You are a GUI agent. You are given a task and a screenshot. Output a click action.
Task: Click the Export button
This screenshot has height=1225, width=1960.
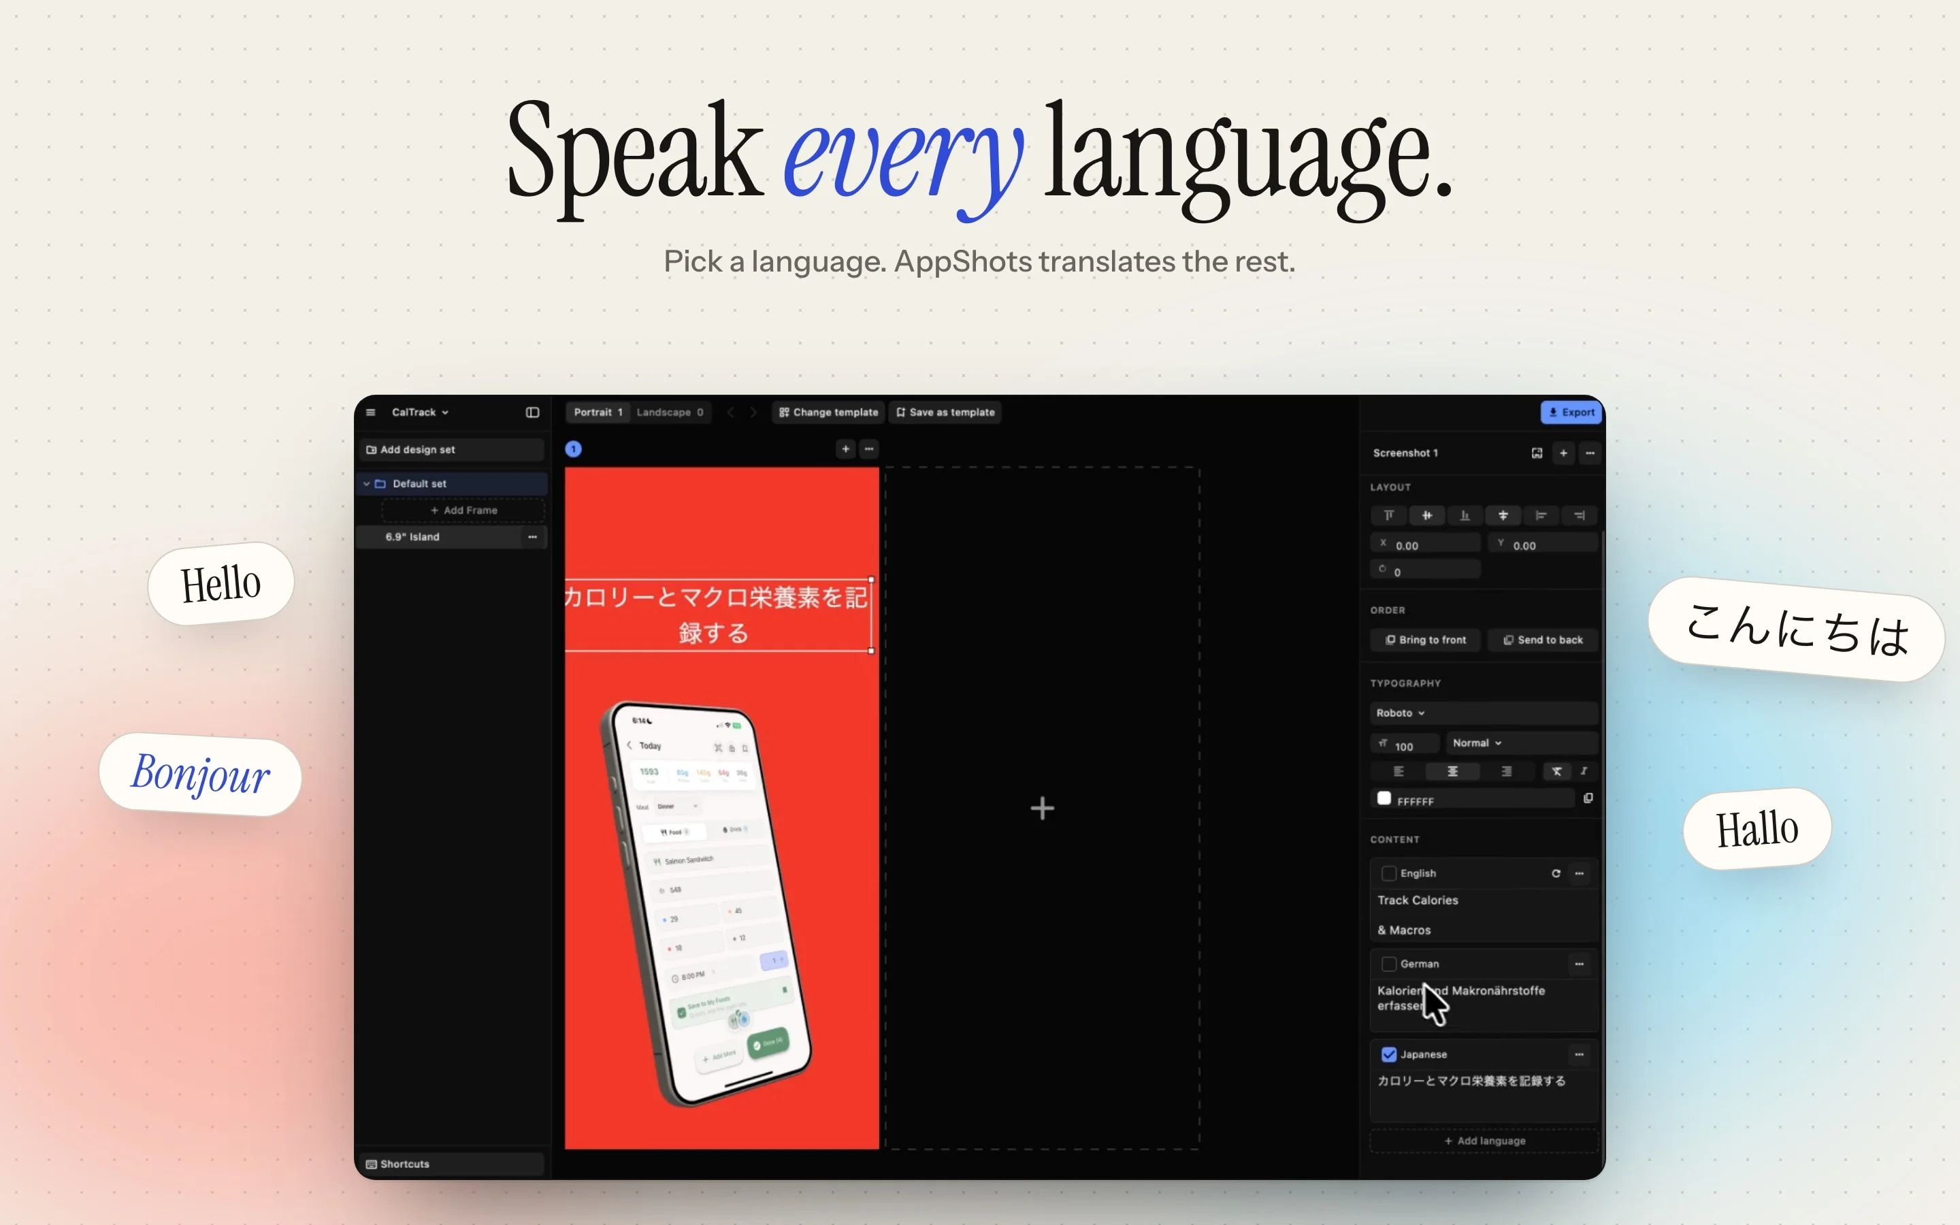tap(1571, 412)
